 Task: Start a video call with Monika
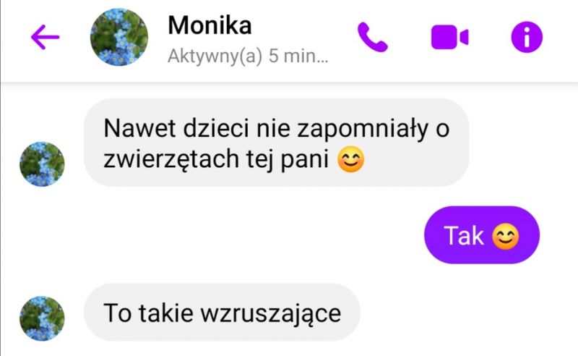(449, 37)
